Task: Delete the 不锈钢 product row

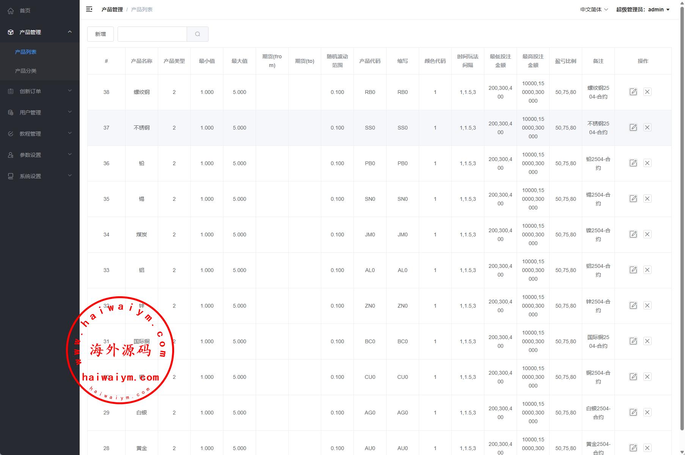Action: coord(647,128)
